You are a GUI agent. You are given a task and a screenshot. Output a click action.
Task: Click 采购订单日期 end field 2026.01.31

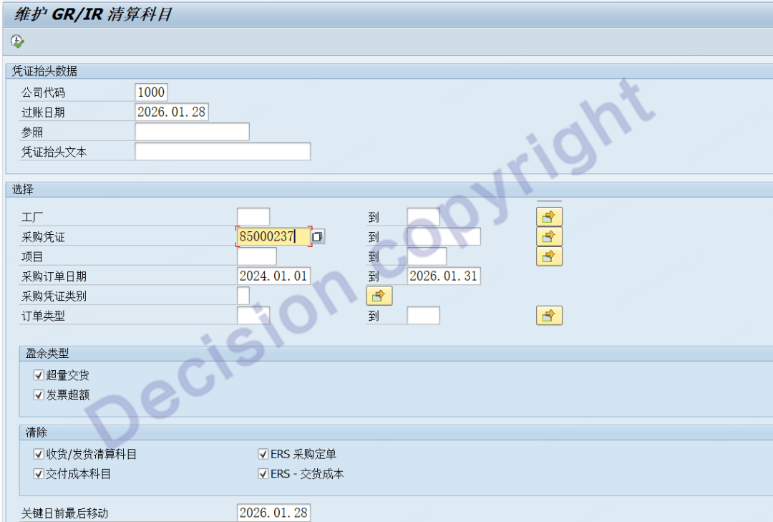click(x=444, y=276)
